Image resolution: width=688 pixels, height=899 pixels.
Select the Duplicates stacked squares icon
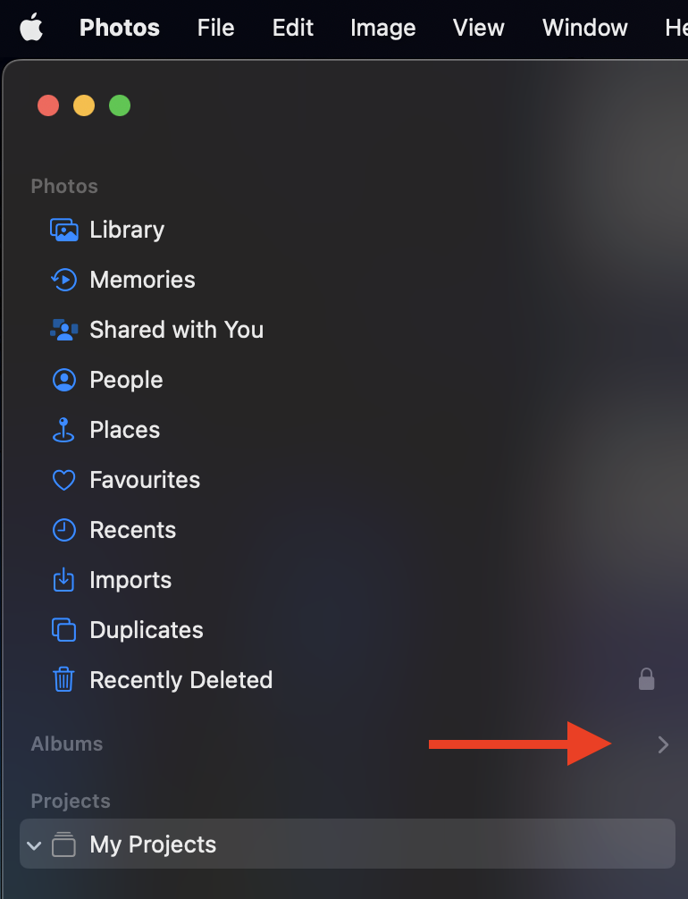point(63,629)
